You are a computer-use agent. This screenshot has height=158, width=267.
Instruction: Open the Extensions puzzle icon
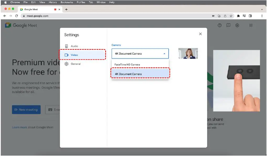click(x=238, y=16)
